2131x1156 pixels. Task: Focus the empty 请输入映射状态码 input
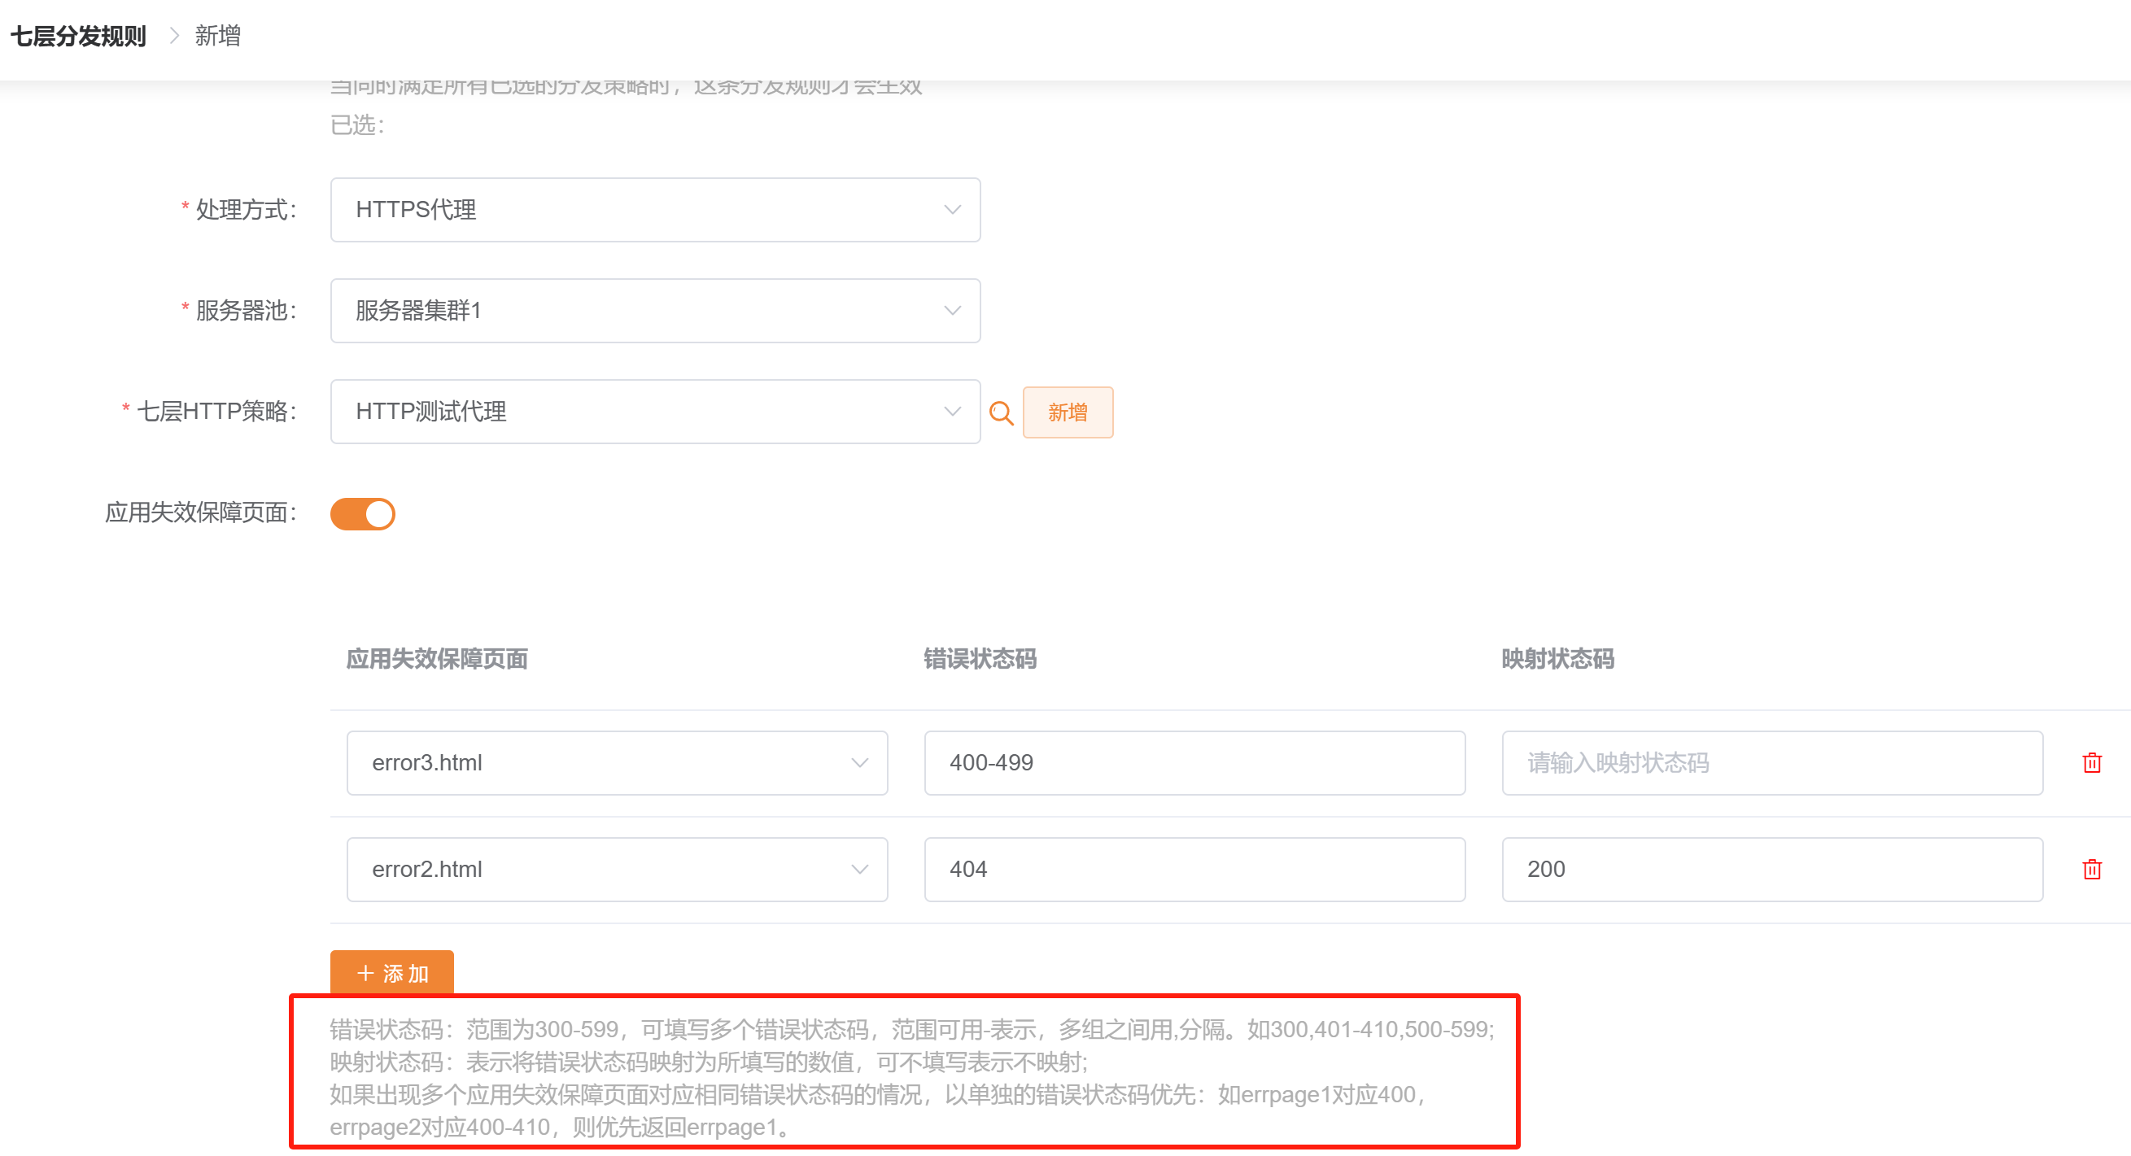(x=1771, y=762)
